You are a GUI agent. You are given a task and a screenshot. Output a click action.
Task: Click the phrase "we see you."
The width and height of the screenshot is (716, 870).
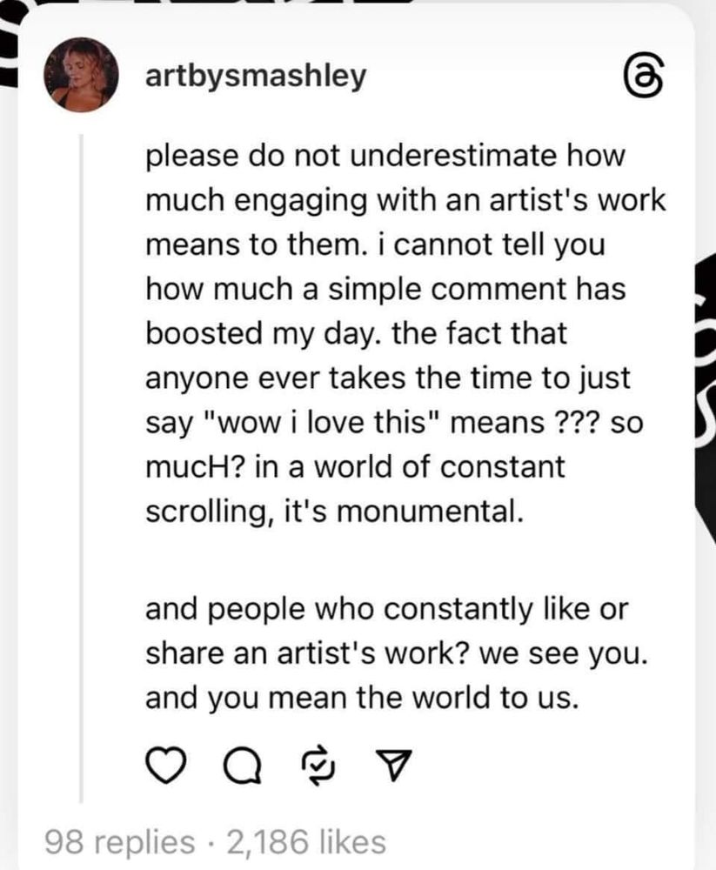563,654
